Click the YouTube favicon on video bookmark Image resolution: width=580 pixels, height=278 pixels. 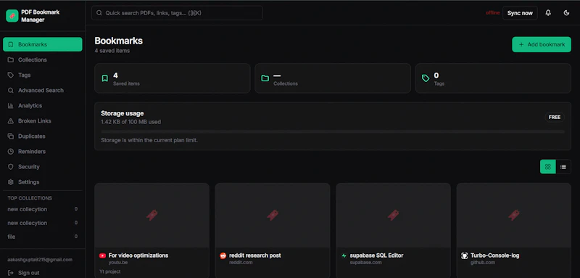pyautogui.click(x=102, y=255)
